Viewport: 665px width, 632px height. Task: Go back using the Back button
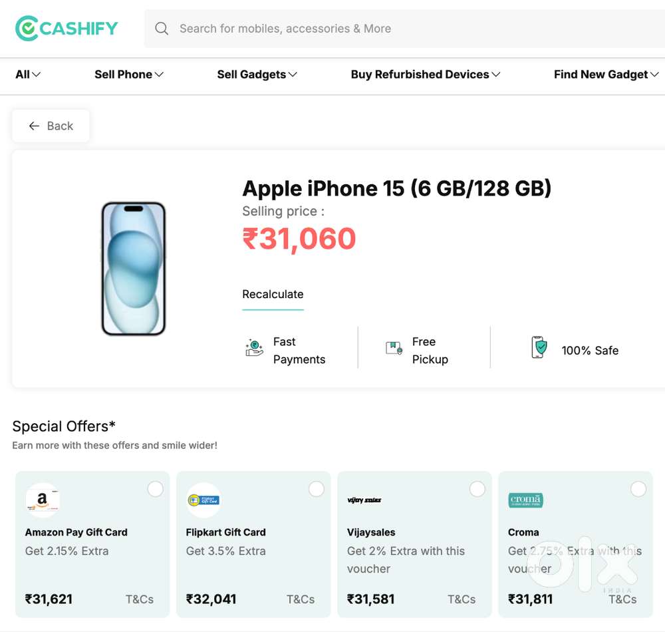pyautogui.click(x=51, y=126)
